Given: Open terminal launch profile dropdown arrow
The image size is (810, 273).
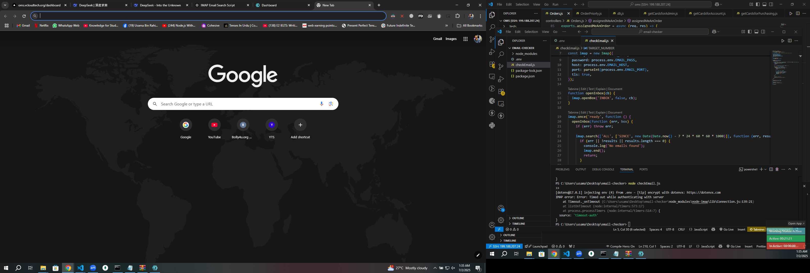Looking at the screenshot, I should (765, 169).
